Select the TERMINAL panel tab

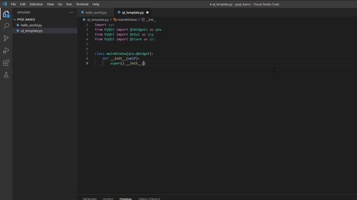(x=126, y=199)
